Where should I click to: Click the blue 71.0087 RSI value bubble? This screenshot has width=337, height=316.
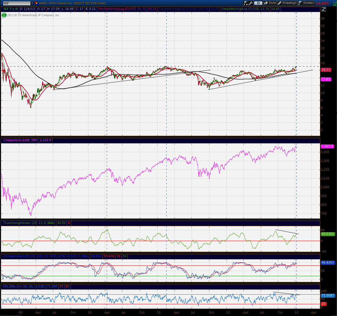click(328, 295)
